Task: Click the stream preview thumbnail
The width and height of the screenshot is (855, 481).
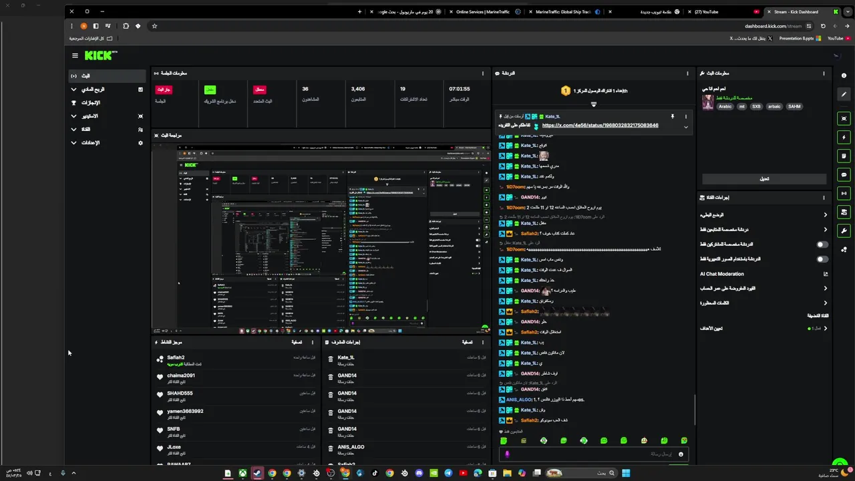Action: tap(321, 238)
